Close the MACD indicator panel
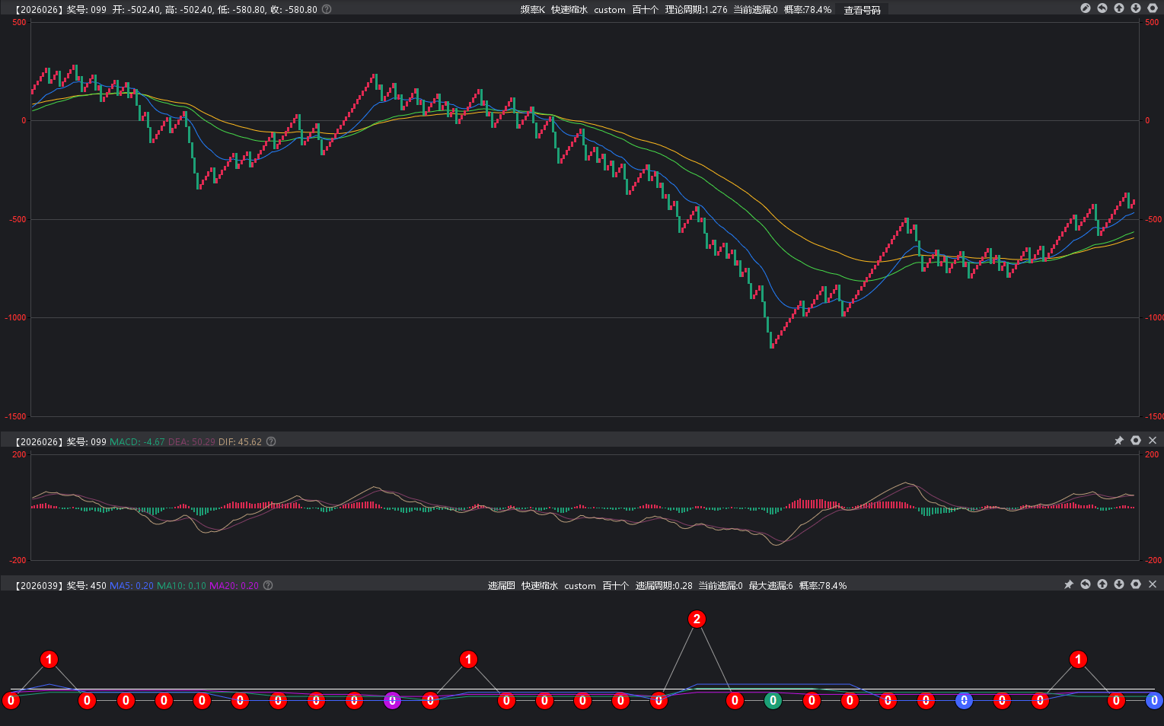This screenshot has height=726, width=1164. click(1153, 441)
